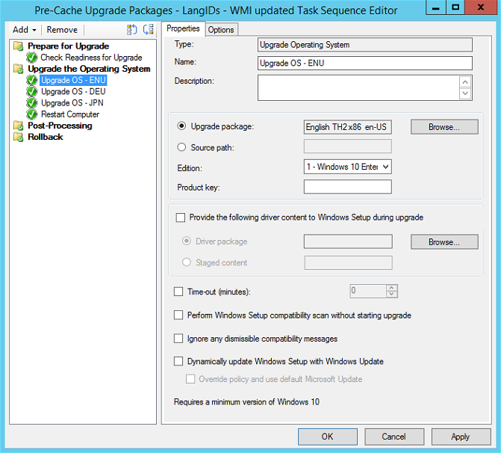The width and height of the screenshot is (501, 453).
Task: Click the Description scroll up arrow
Action: point(465,82)
